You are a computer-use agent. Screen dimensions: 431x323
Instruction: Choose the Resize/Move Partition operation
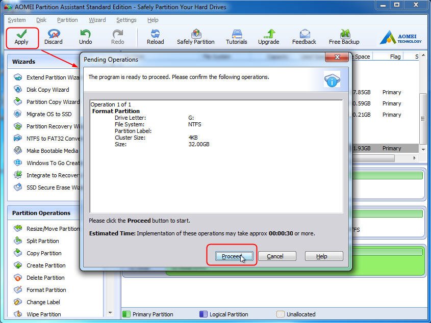[46, 229]
